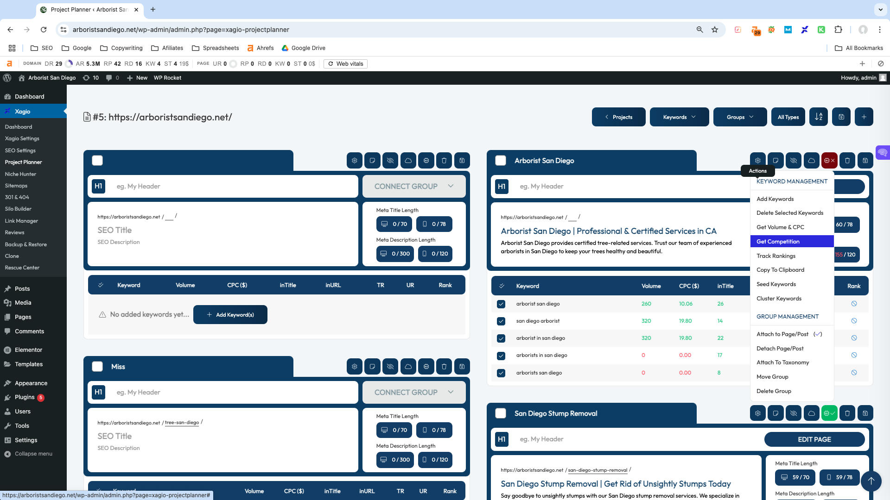Click cloud icon on the Miss group

(x=408, y=367)
